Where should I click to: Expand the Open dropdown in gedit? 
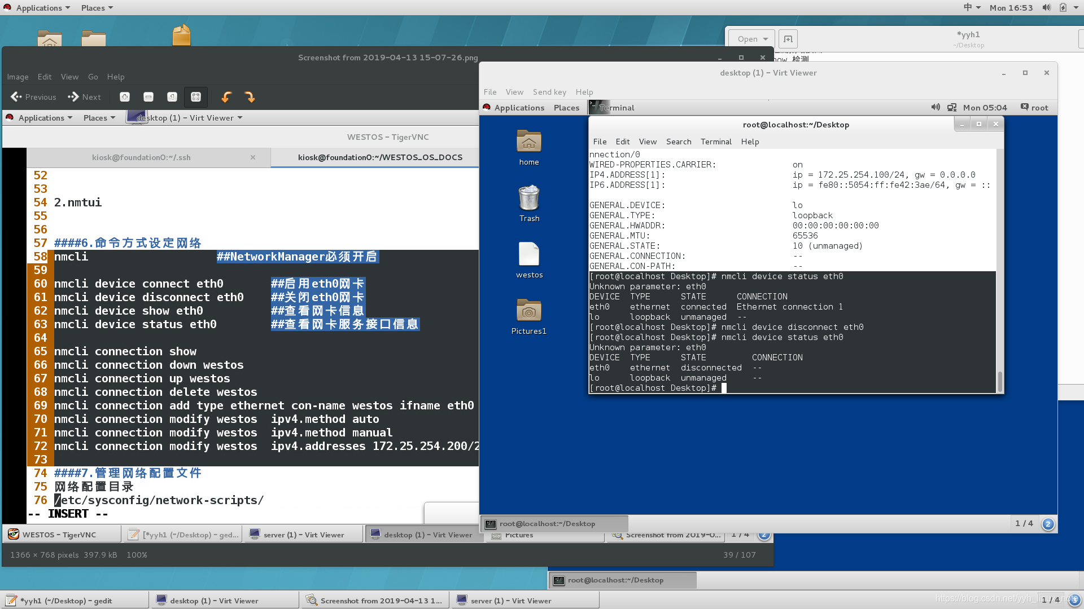pos(752,39)
